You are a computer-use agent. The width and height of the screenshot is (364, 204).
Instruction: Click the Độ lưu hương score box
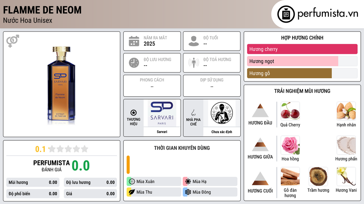[90, 182]
